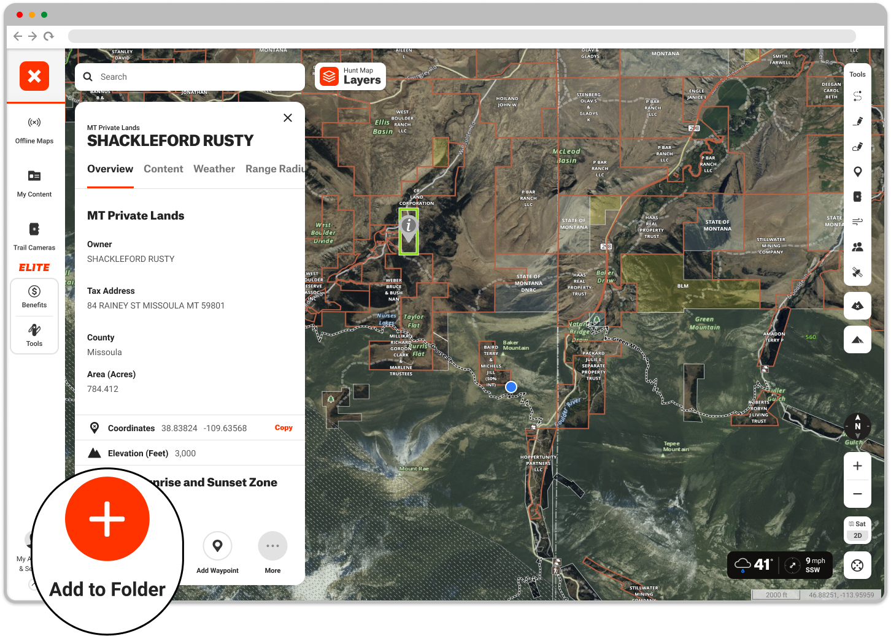Click the magnifying glass search icon
The width and height of the screenshot is (891, 636).
click(88, 77)
